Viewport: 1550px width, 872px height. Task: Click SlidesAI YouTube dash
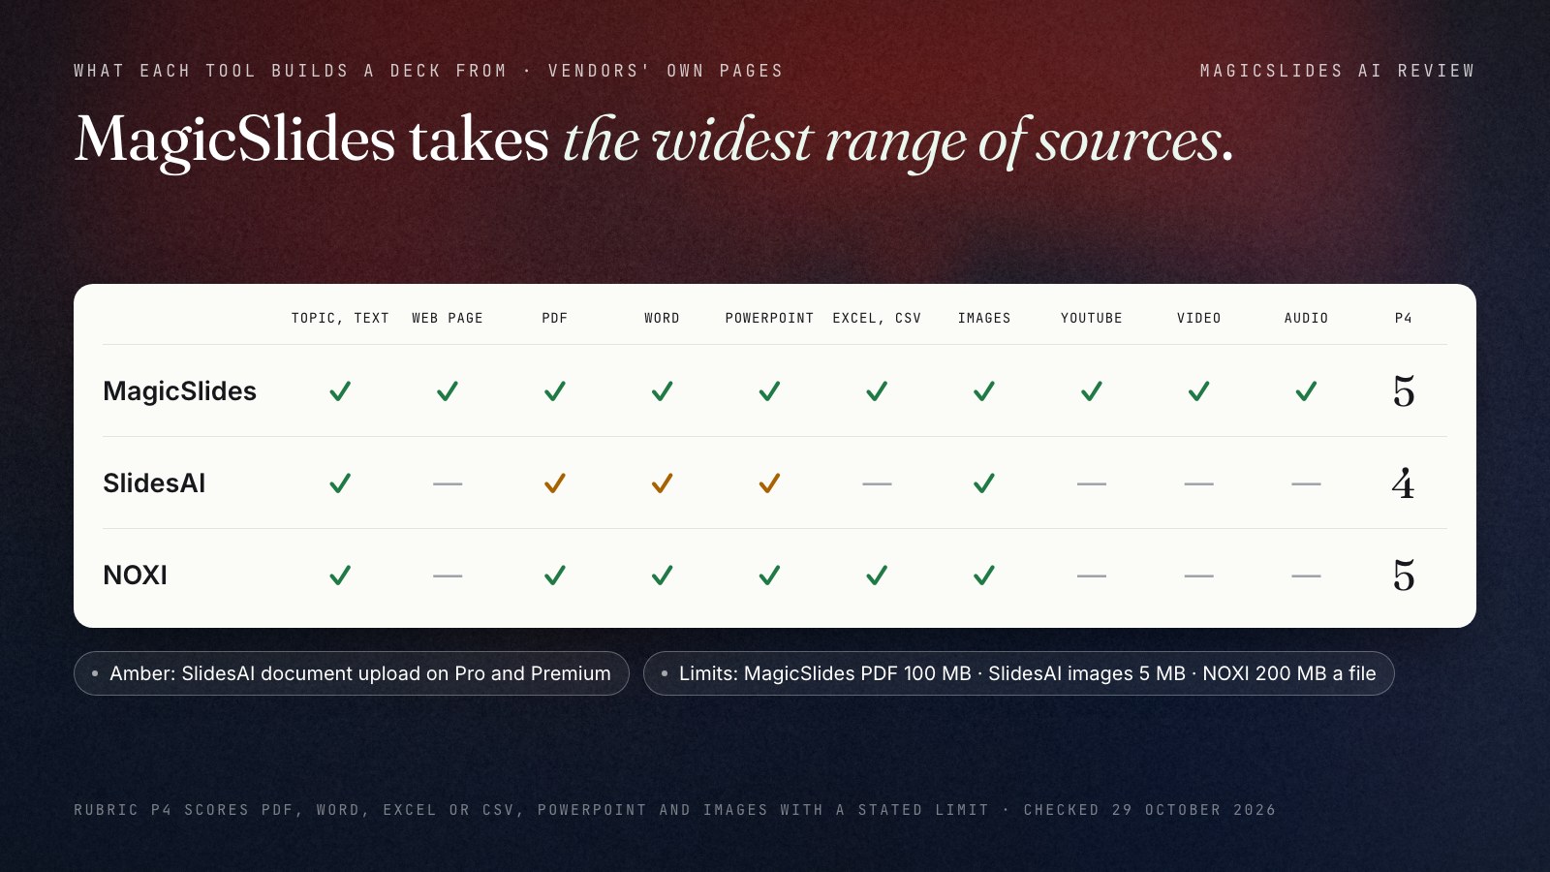(1092, 483)
